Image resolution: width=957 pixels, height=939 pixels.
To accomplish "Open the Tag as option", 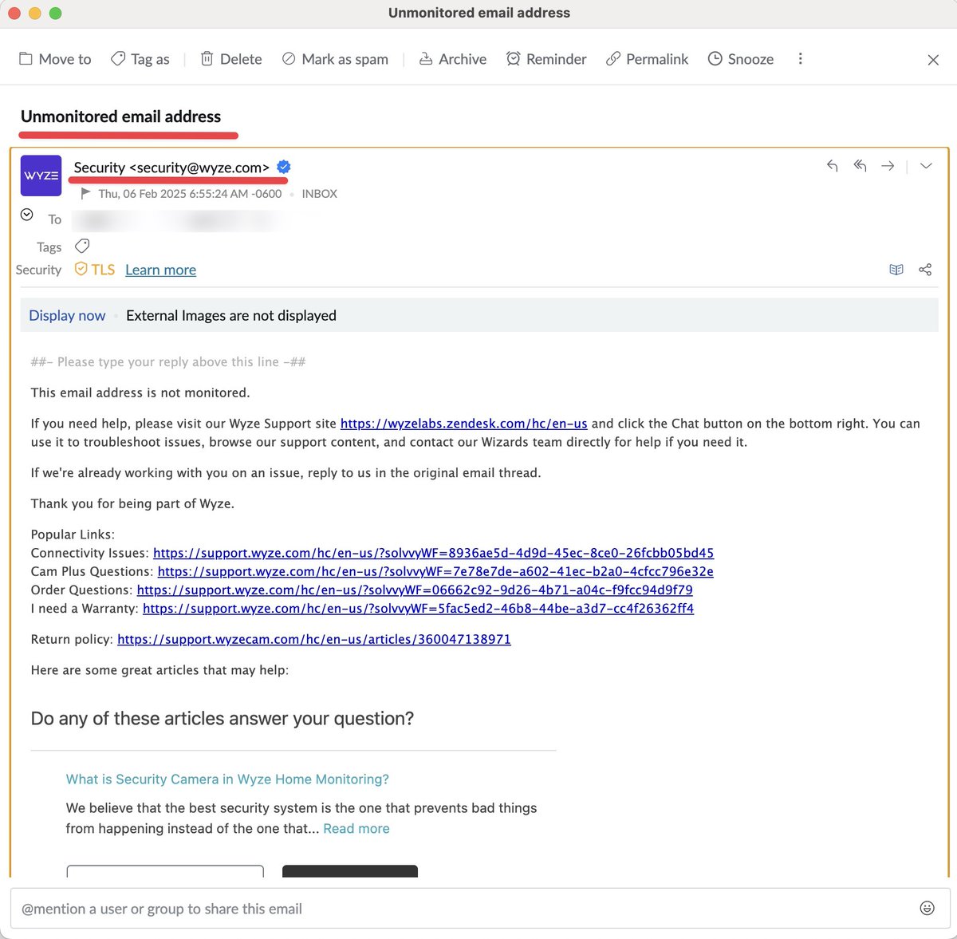I will coord(140,59).
